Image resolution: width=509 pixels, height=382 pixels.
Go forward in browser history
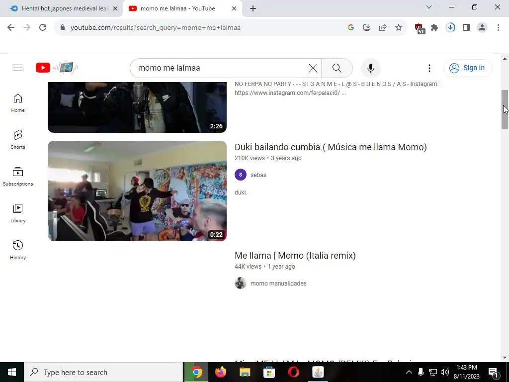pos(27,28)
